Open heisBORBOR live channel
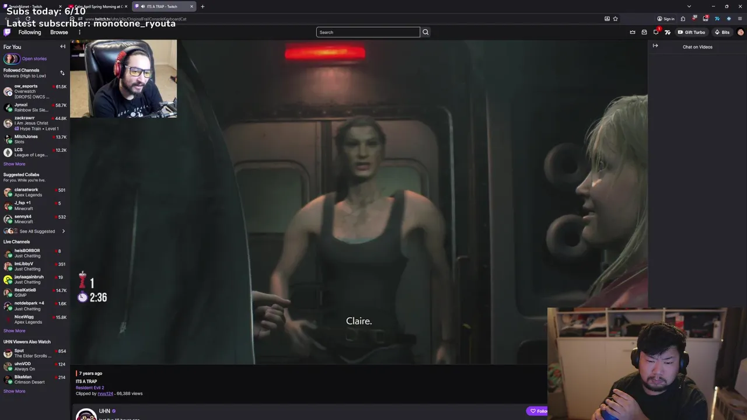The image size is (747, 420). [35, 253]
